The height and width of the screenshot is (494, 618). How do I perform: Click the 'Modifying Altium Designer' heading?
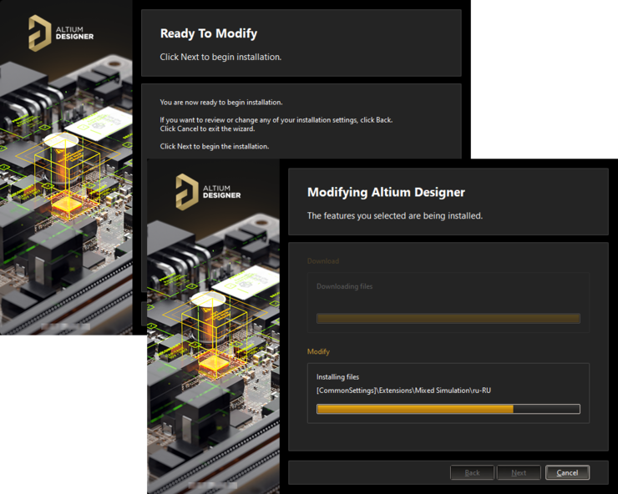386,192
